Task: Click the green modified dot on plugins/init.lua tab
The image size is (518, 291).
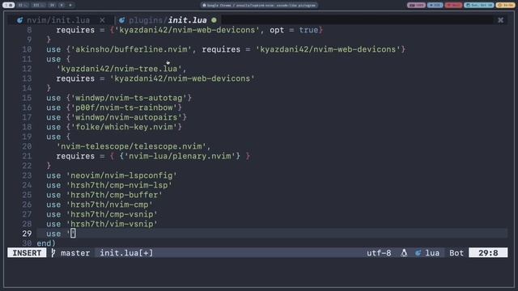Action: [214, 20]
